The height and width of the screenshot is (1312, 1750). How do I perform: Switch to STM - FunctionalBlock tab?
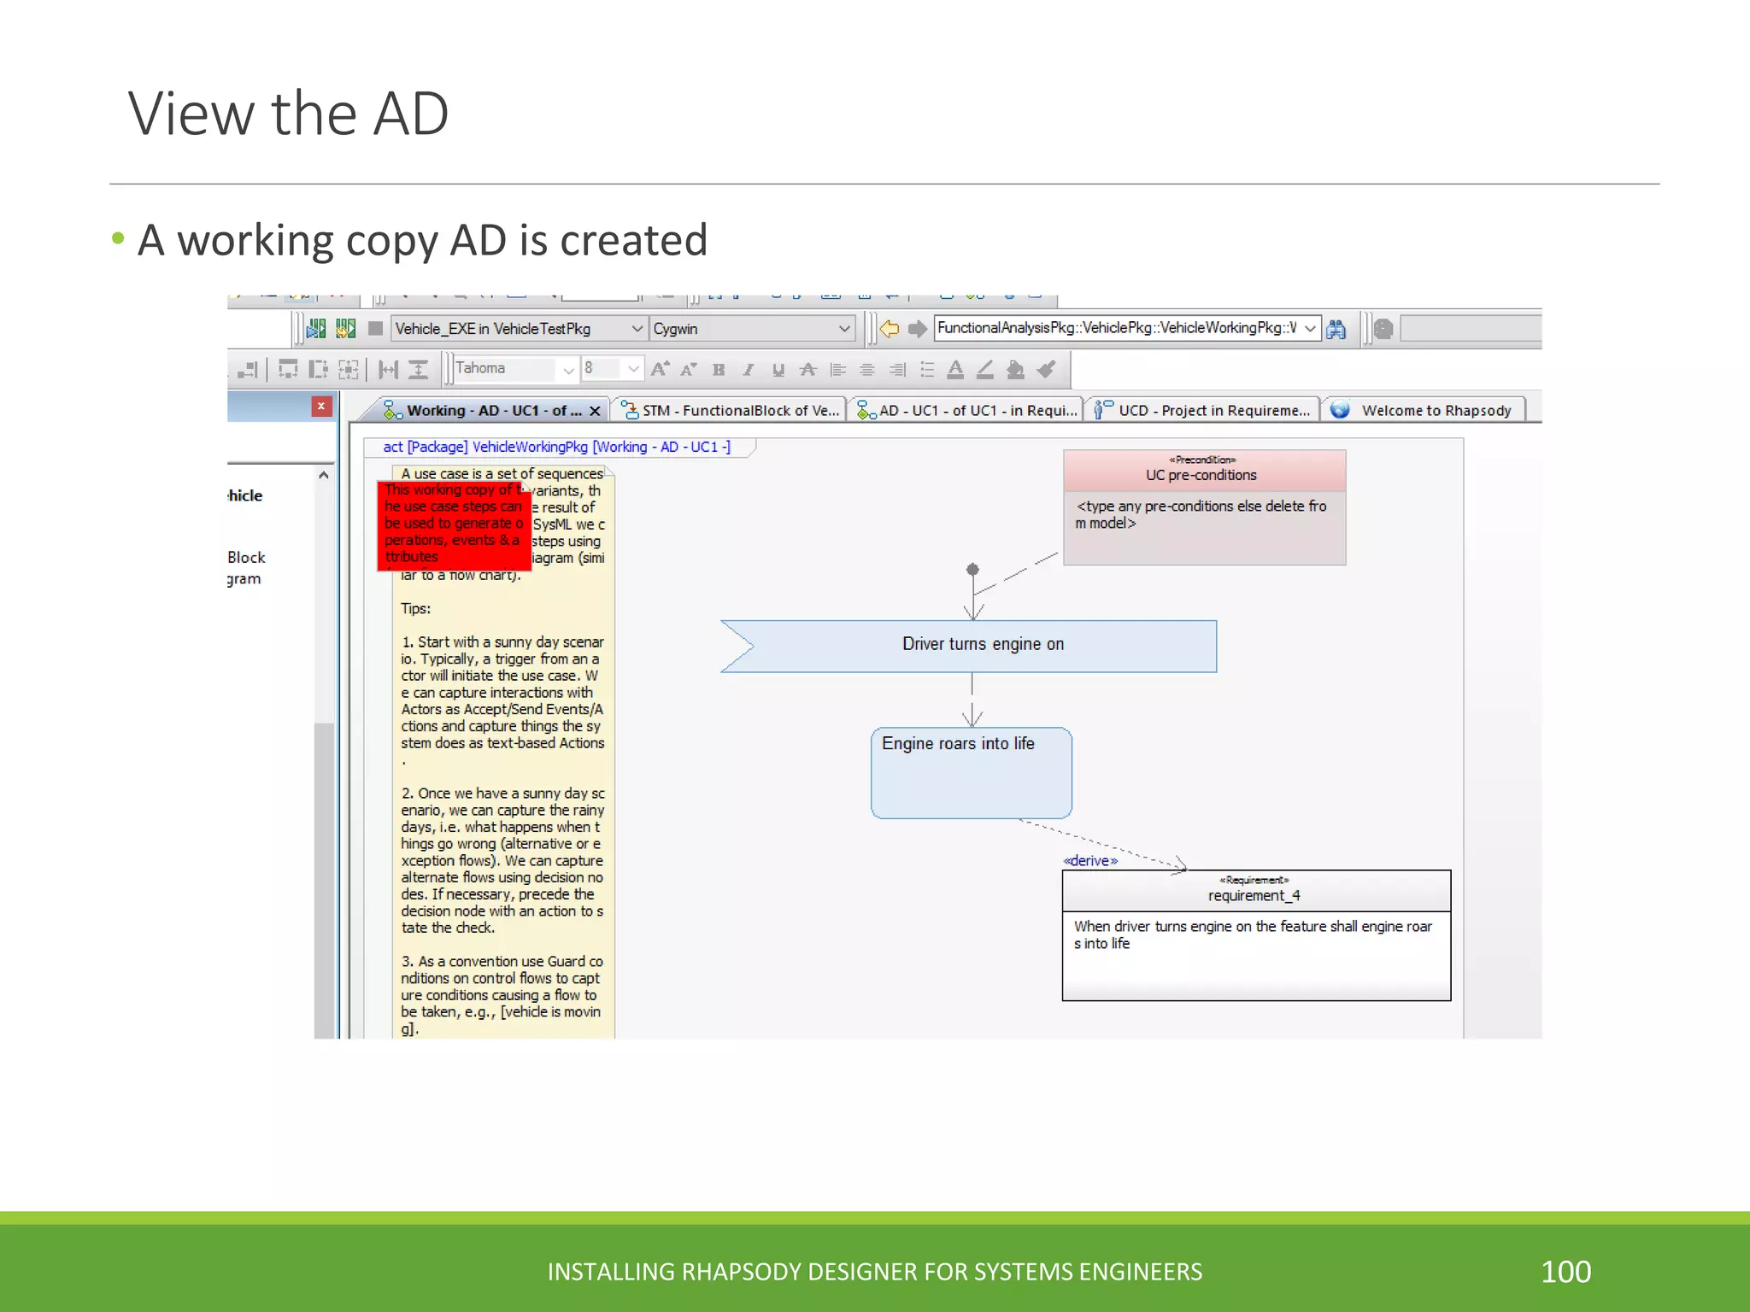[731, 411]
